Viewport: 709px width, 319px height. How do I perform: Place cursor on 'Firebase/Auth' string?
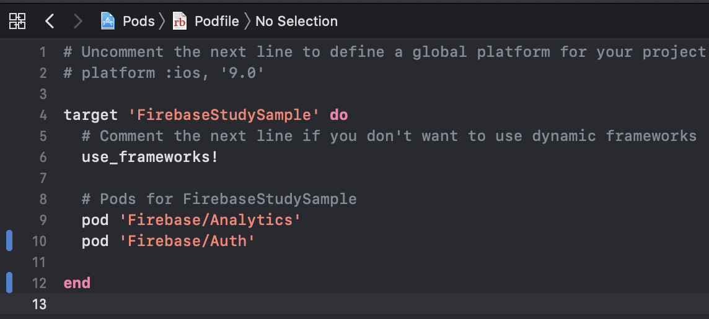(x=187, y=241)
